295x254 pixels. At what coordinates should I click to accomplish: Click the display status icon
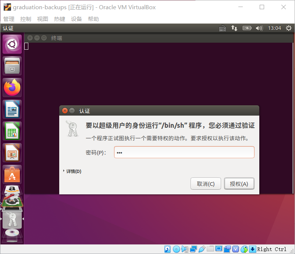[219, 249]
